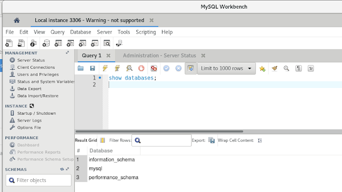The image size is (342, 192).
Task: Open the Help menu
Action: pyautogui.click(x=167, y=32)
